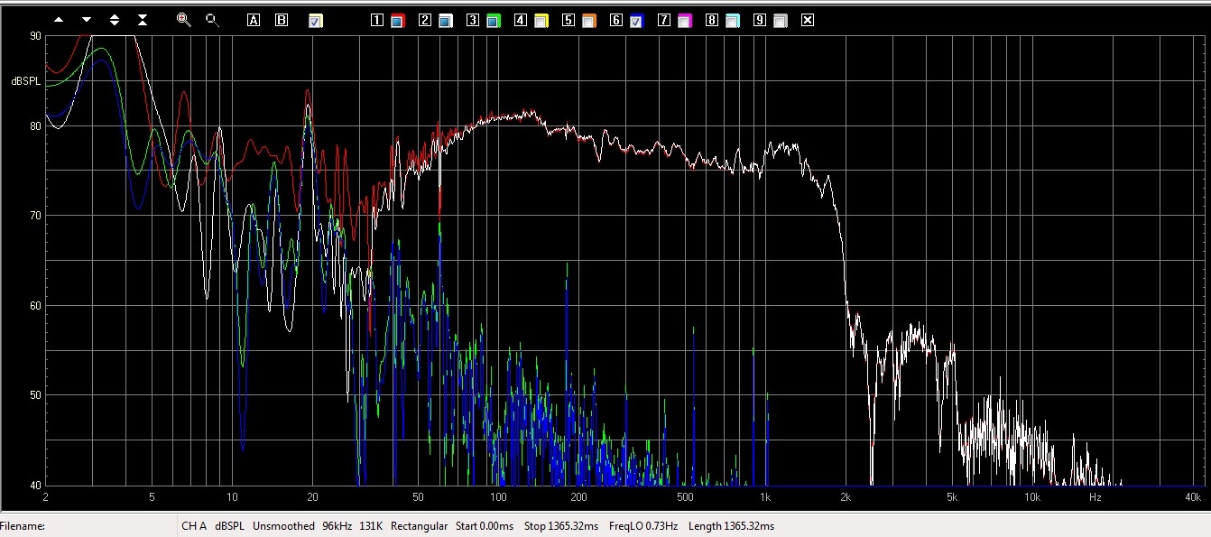The width and height of the screenshot is (1211, 537).
Task: Toggle the red overlay 1 color box
Action: (x=397, y=21)
